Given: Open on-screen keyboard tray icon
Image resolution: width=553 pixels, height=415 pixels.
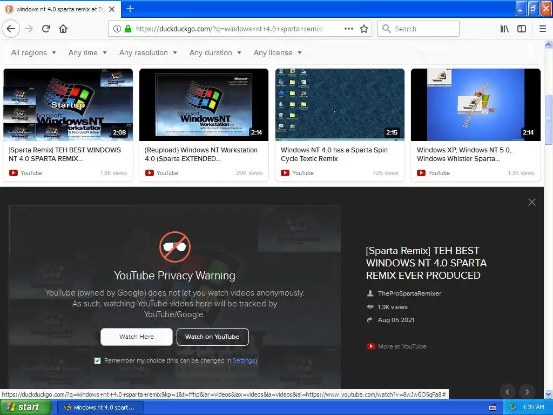Looking at the screenshot, I should pyautogui.click(x=493, y=407).
